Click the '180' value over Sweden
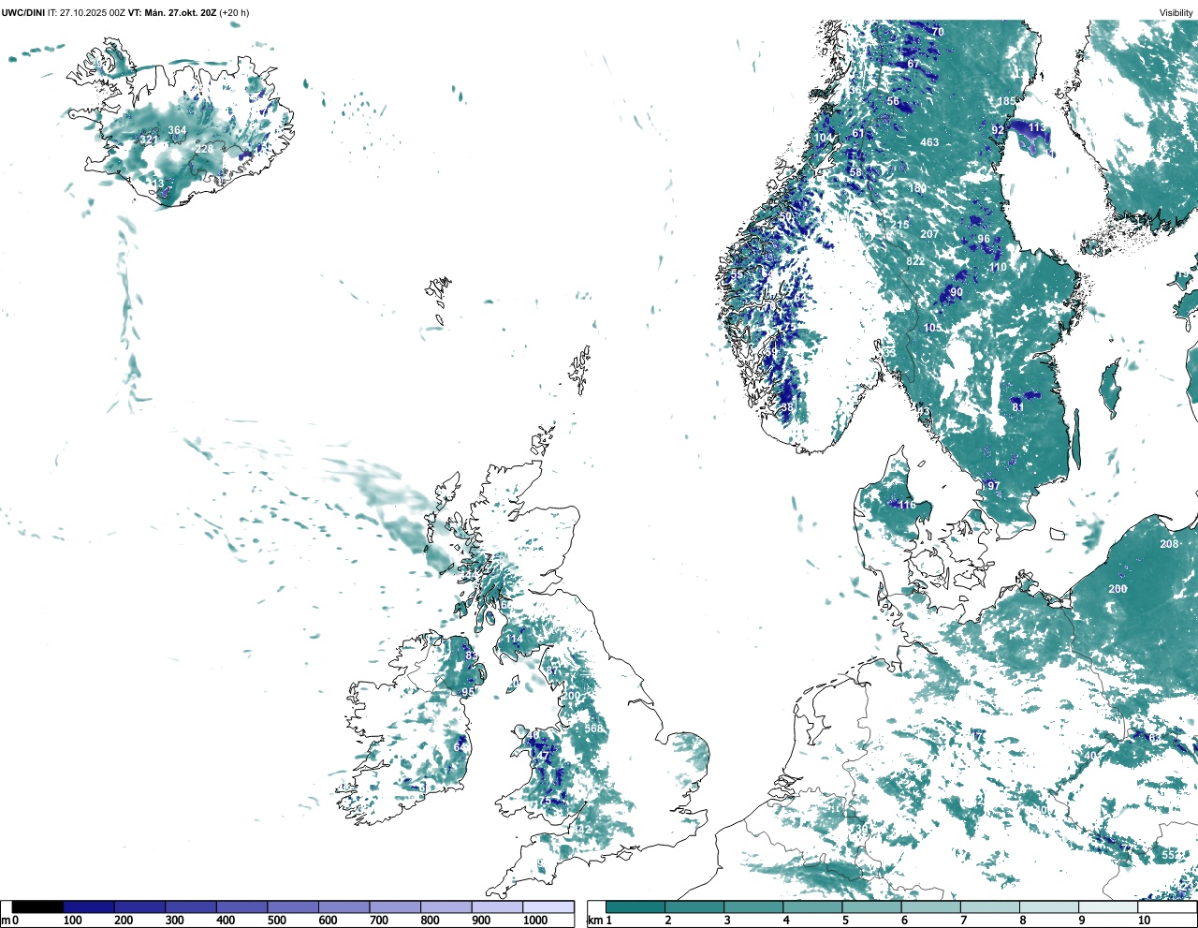This screenshot has width=1198, height=928. pyautogui.click(x=917, y=188)
